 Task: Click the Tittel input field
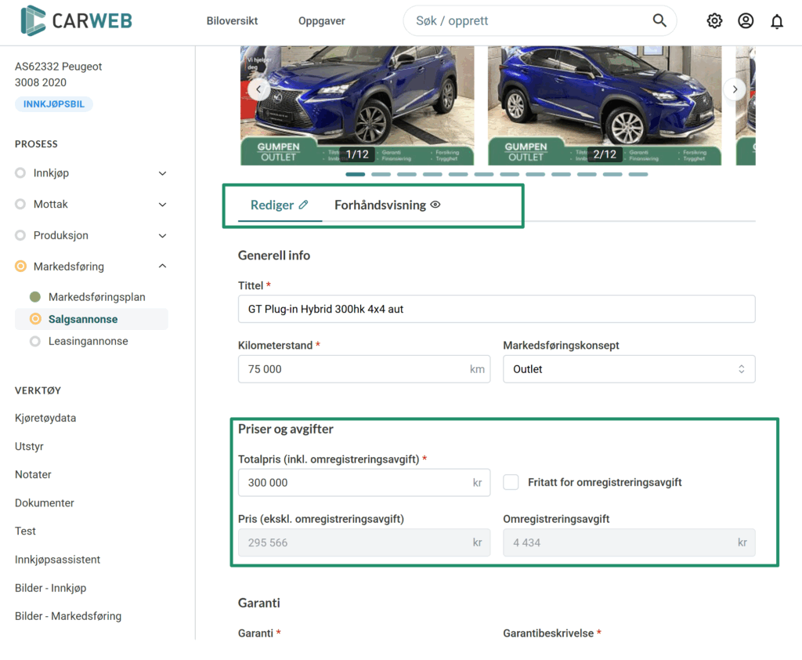[497, 310]
